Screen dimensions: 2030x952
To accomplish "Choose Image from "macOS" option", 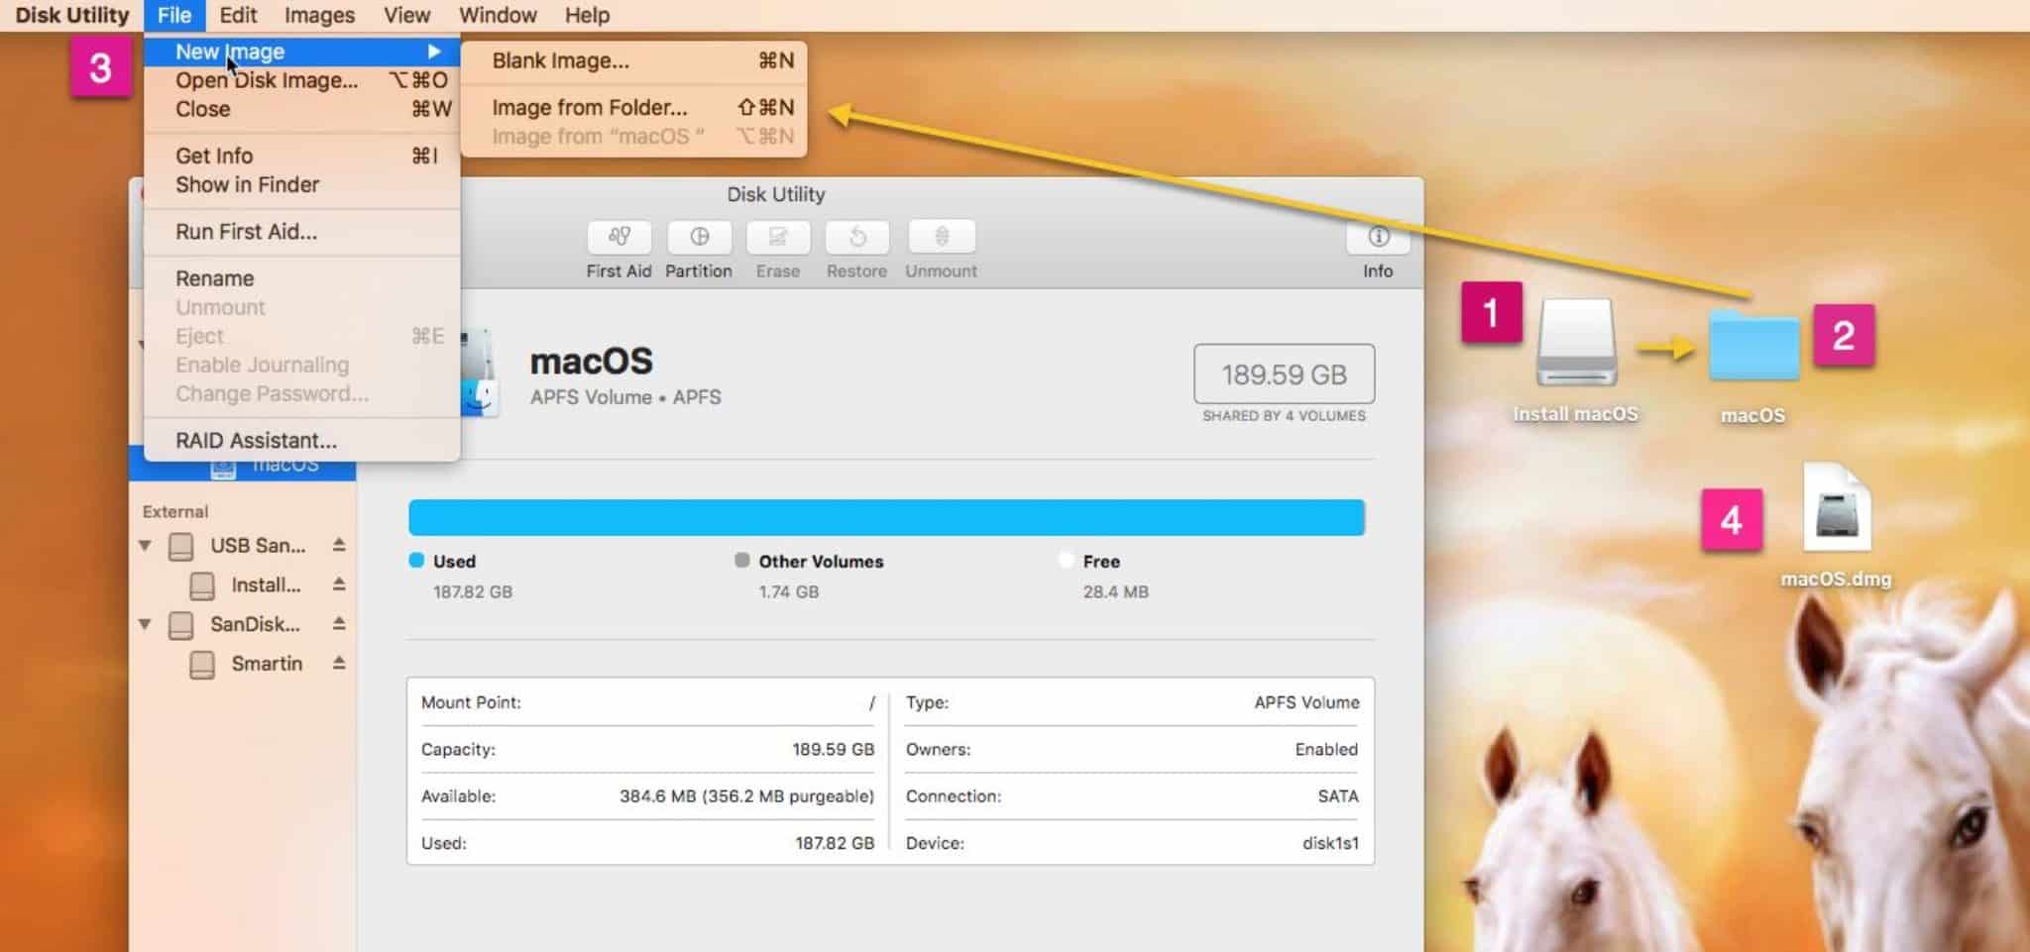I will [634, 136].
